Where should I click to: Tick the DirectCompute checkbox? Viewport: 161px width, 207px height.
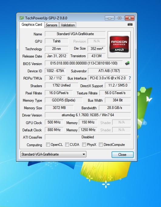(x=101, y=145)
